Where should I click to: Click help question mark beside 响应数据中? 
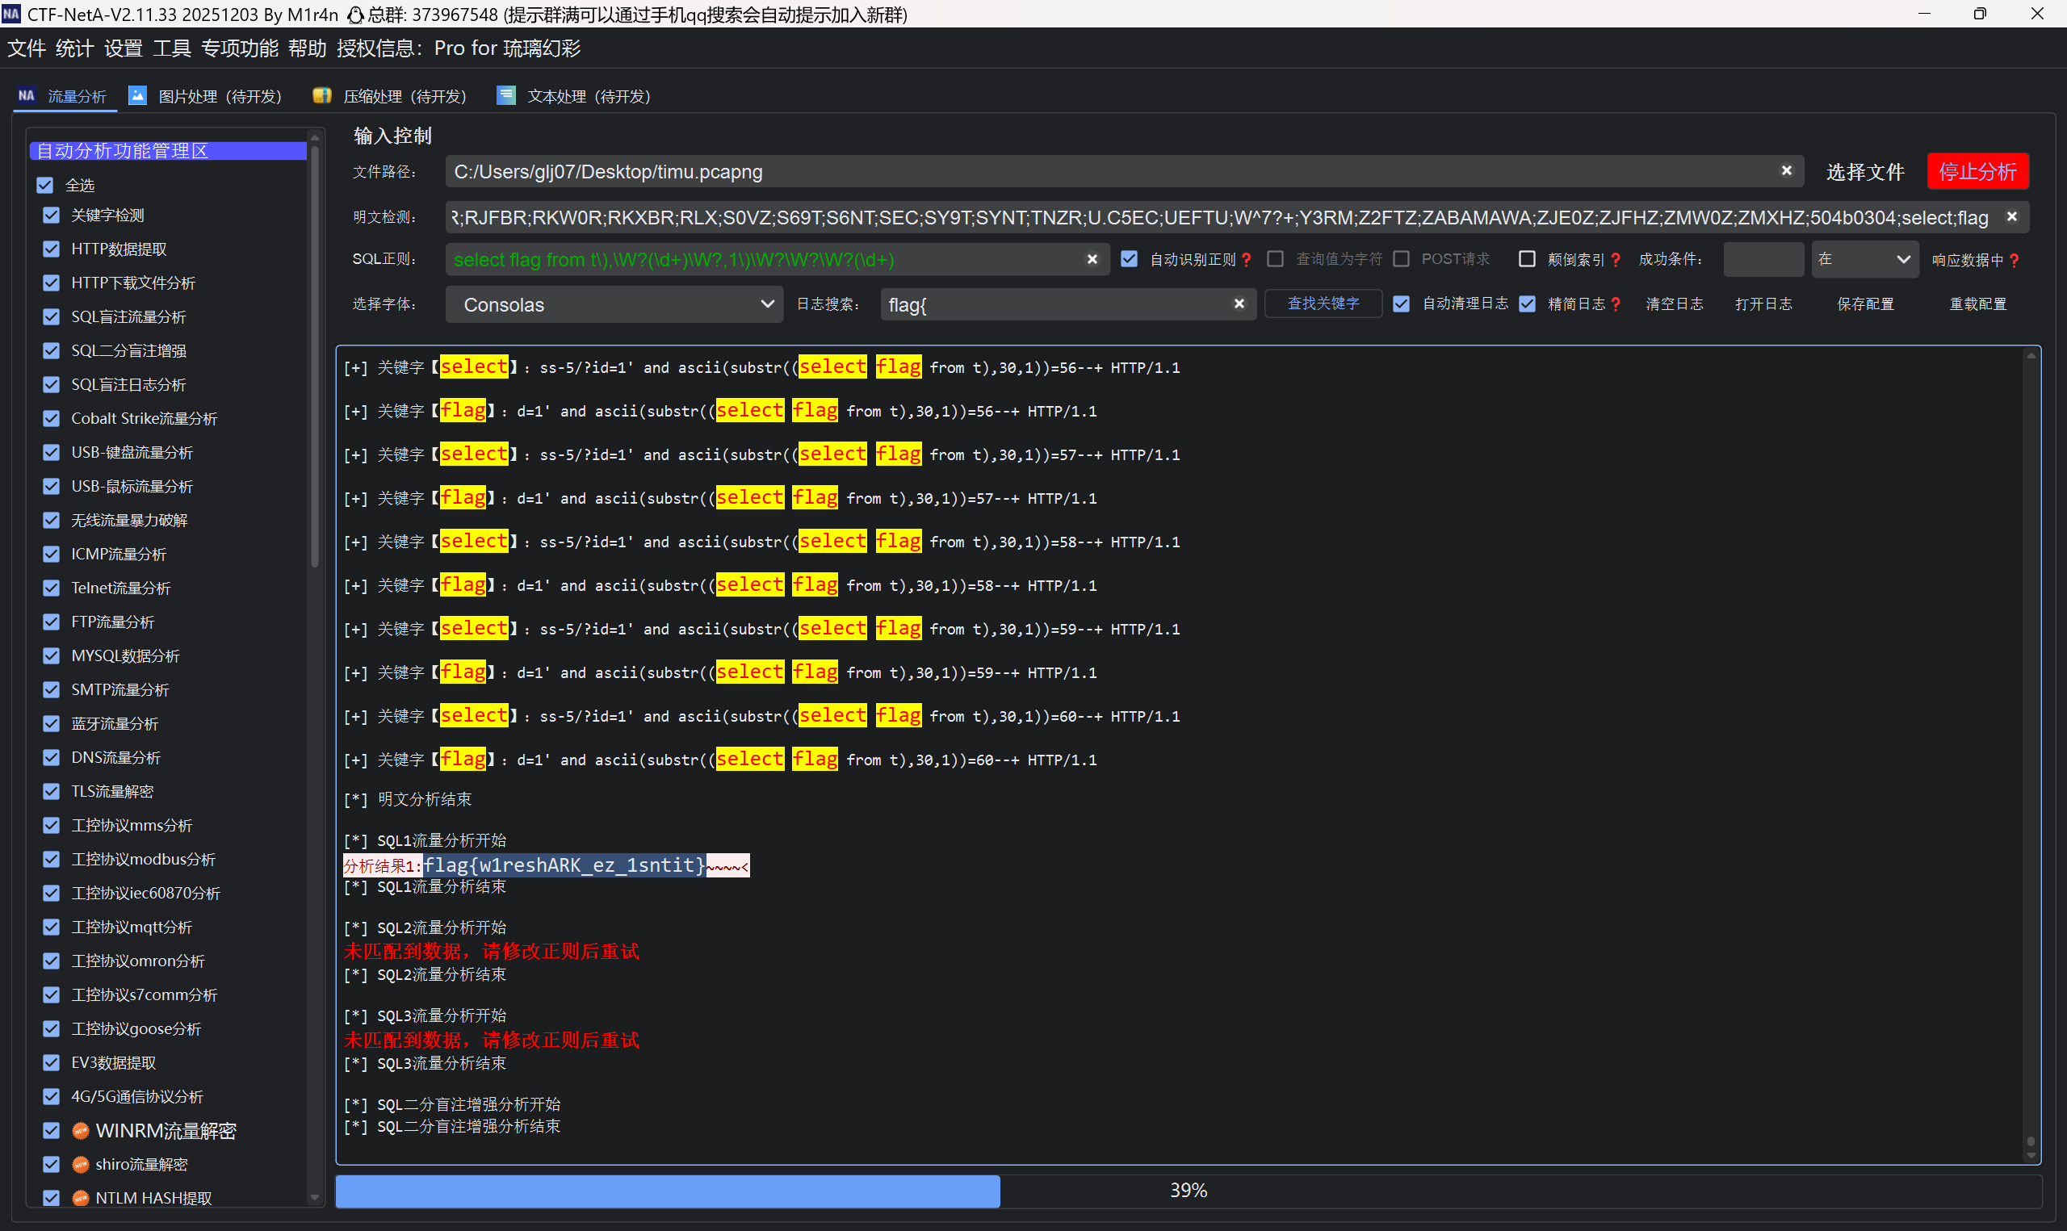(2015, 261)
